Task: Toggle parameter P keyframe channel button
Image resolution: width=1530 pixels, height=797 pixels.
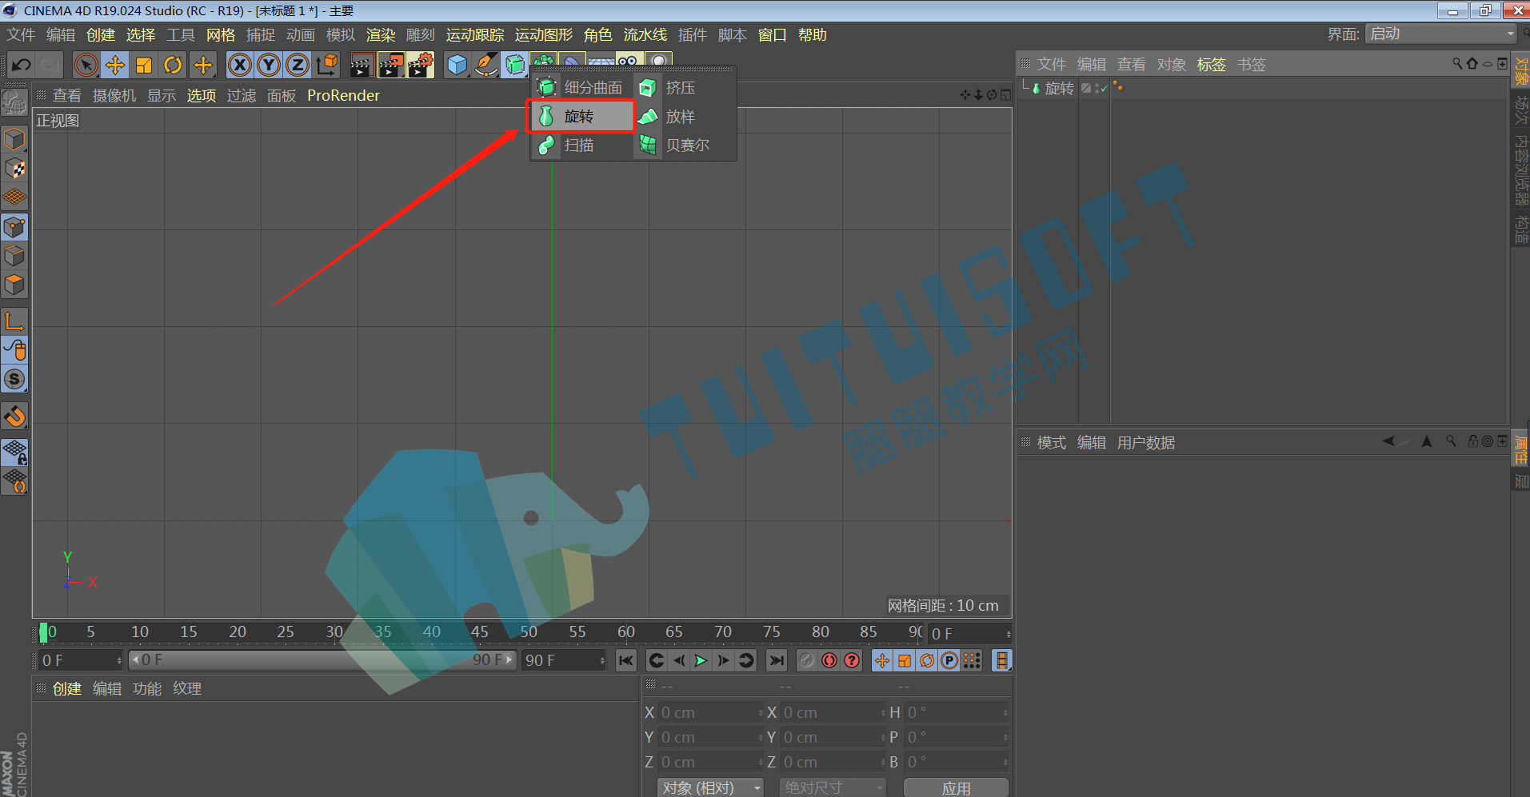Action: 949,660
